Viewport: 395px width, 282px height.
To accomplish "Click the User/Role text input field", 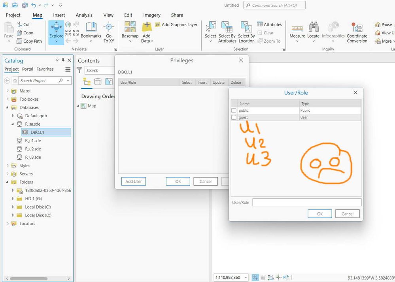I will tap(307, 202).
